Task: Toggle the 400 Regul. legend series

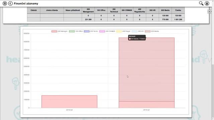Action: coord(123,31)
